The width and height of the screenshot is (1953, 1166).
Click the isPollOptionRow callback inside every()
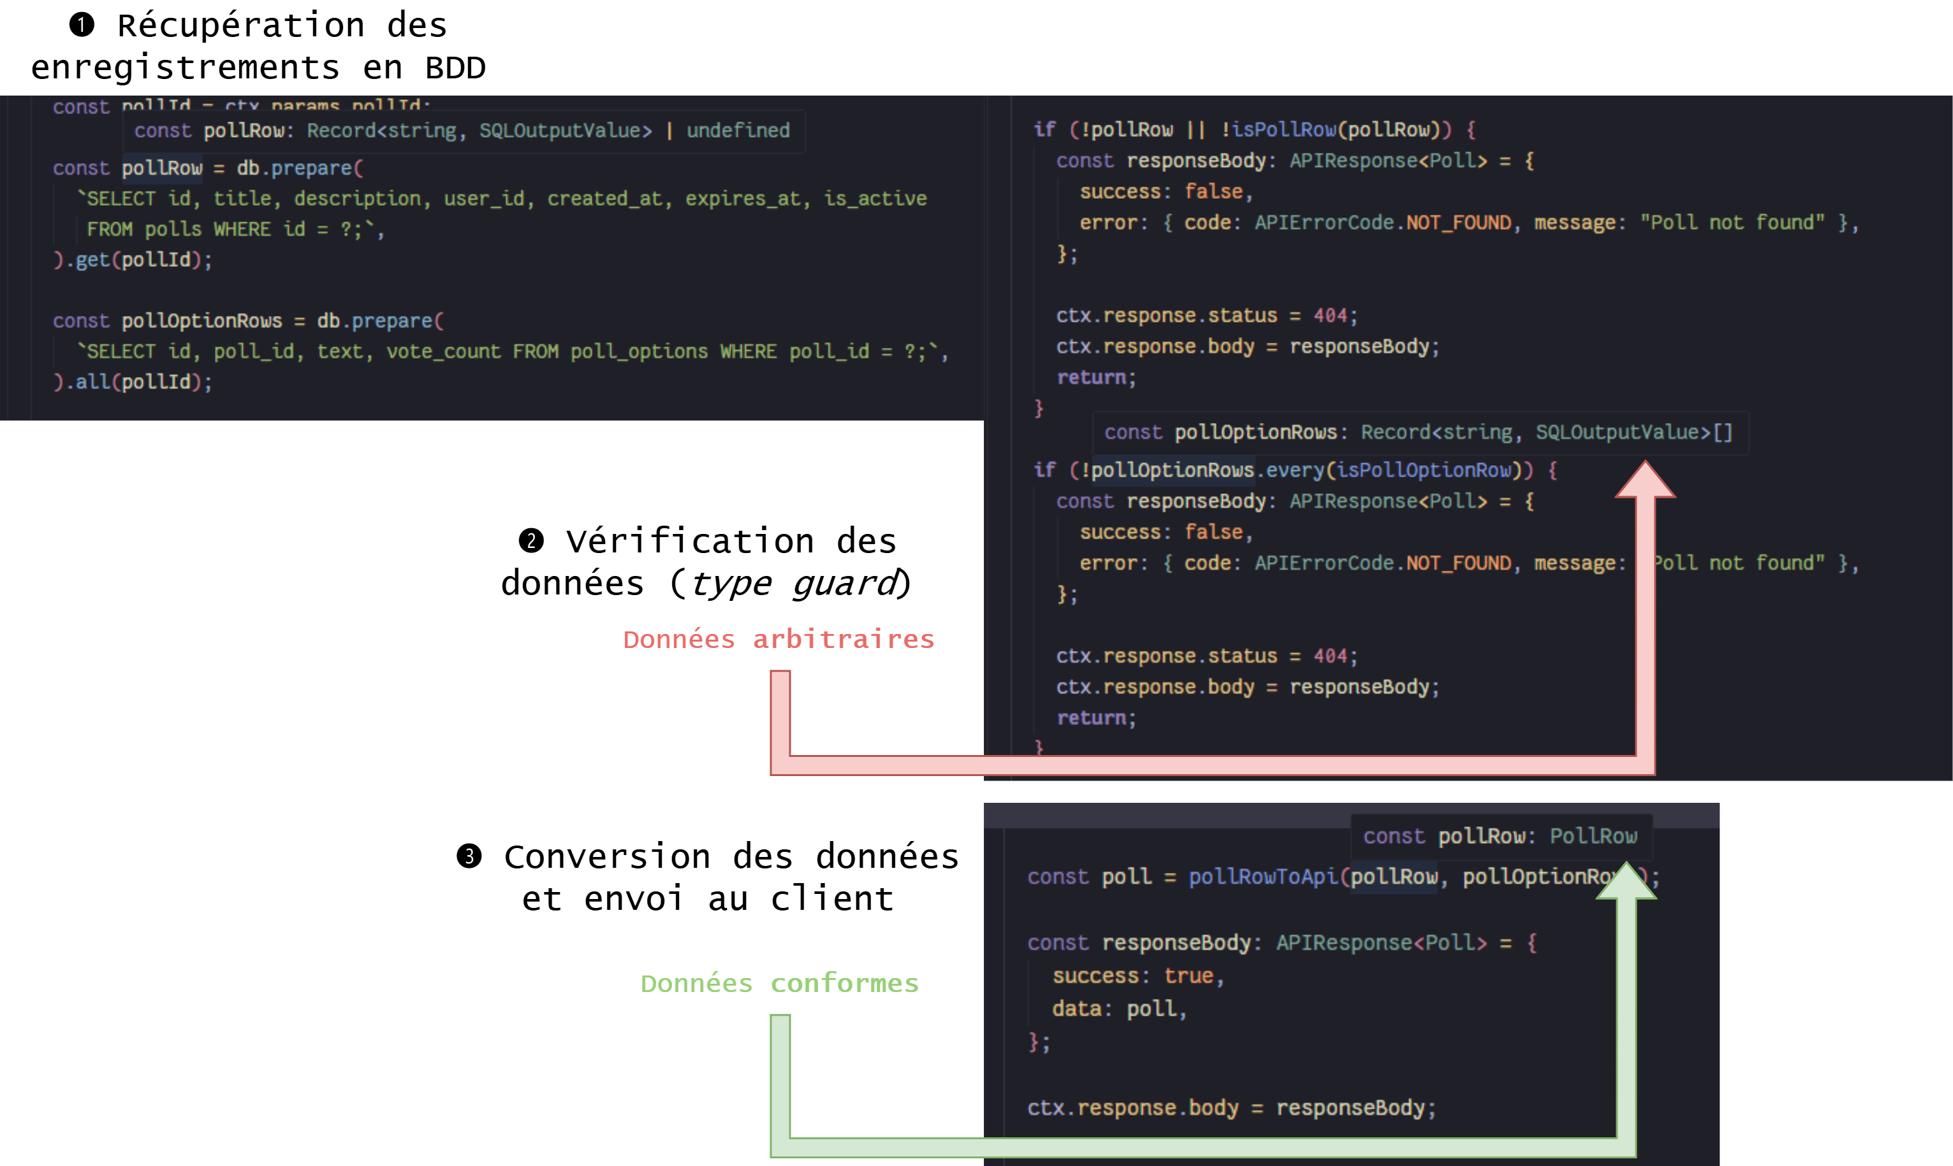(1423, 471)
